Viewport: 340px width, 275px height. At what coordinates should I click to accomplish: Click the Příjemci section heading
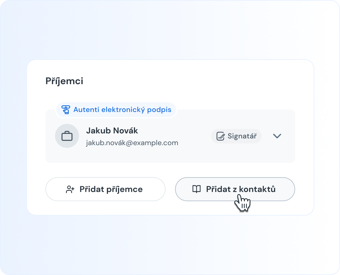pos(64,81)
